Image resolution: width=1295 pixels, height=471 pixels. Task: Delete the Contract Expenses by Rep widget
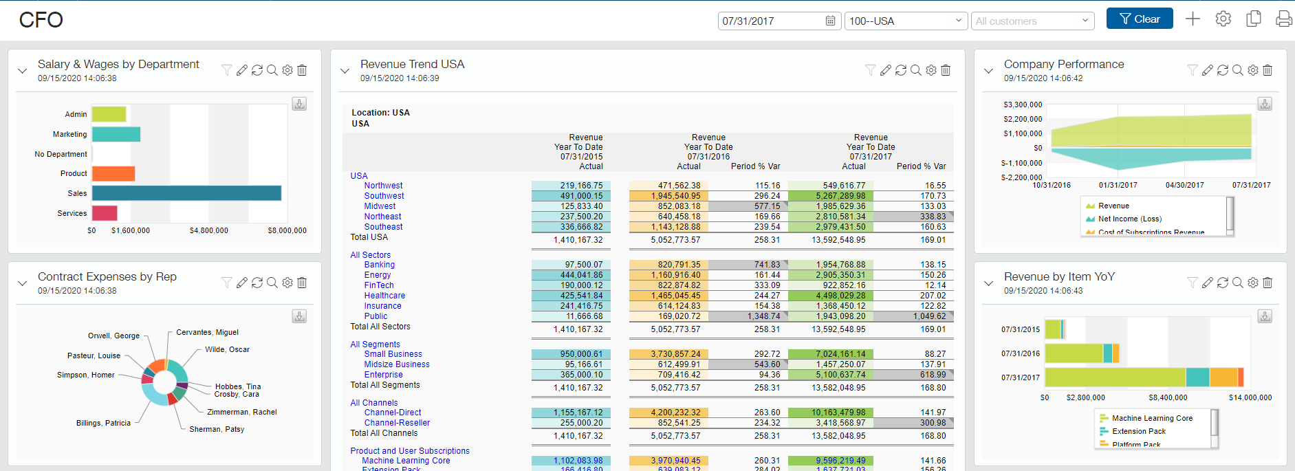pos(302,283)
